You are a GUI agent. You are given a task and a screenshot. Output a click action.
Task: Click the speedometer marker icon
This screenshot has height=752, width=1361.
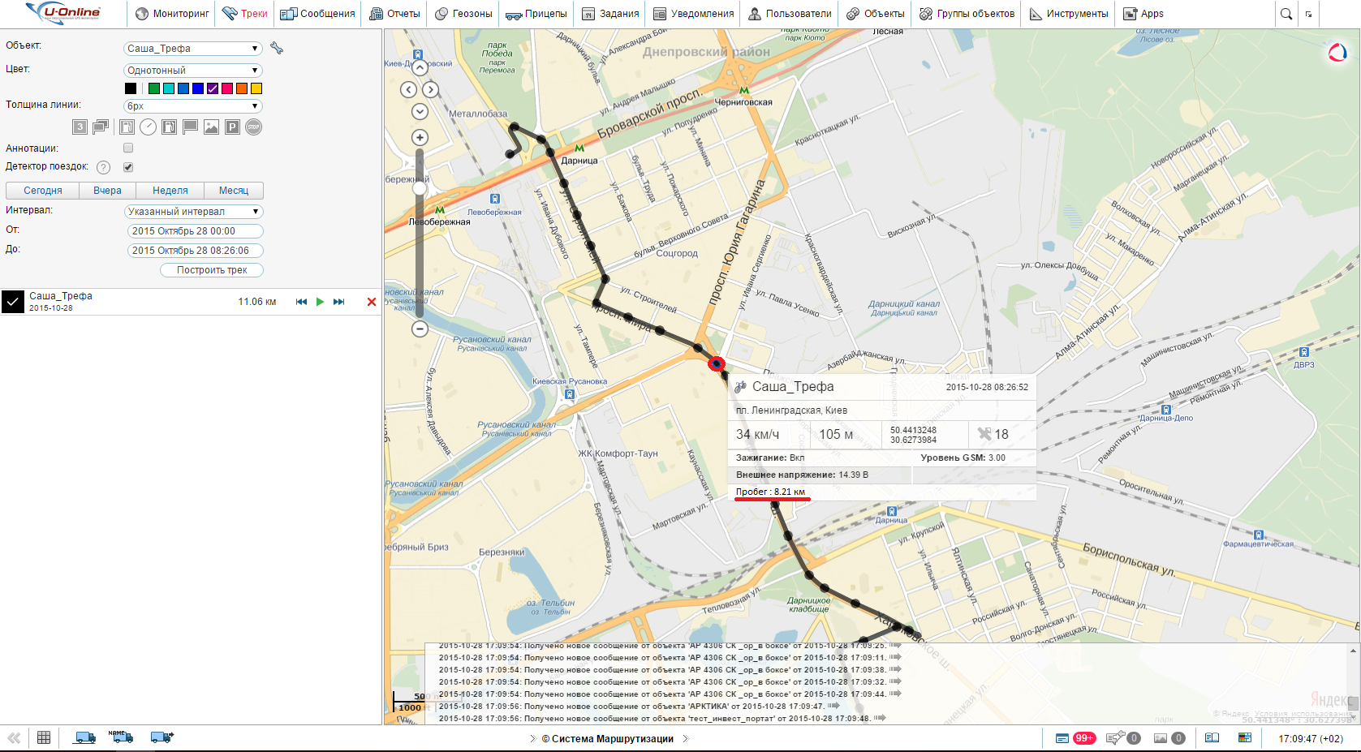tap(148, 127)
